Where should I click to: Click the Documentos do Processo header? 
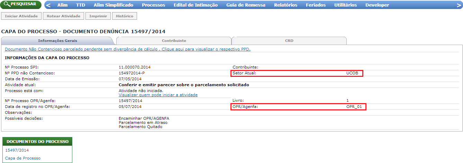[x=37, y=142]
